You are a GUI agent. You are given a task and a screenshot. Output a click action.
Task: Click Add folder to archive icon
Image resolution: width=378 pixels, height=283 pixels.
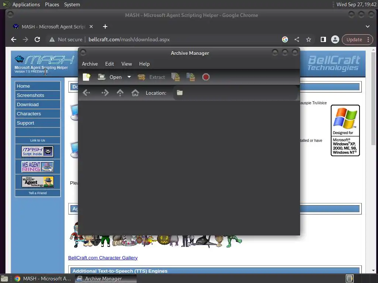point(191,77)
